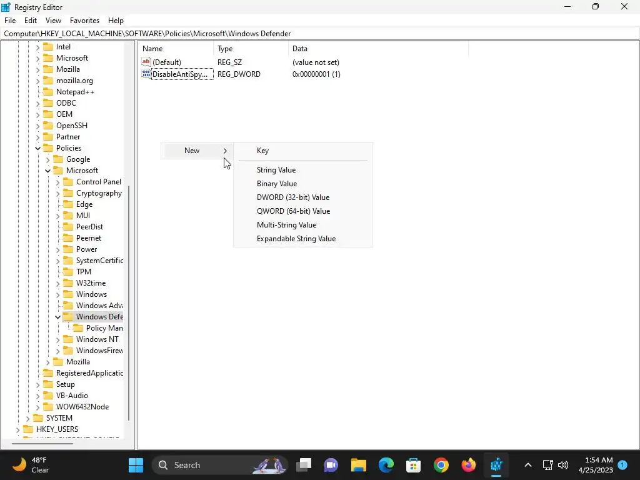Select the RegisteredApplications key
Screen dimensions: 640x480
(x=89, y=373)
